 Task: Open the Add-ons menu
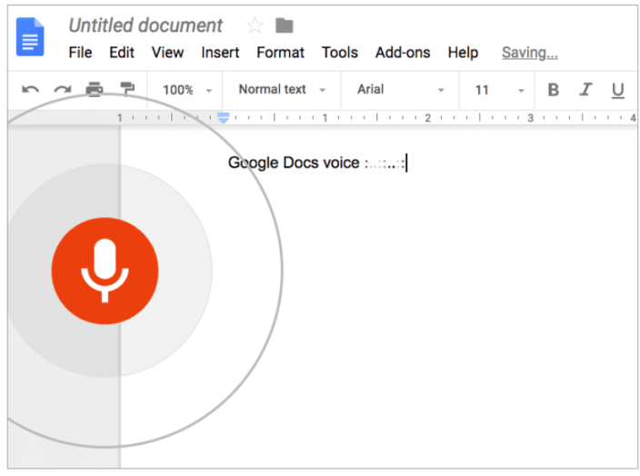403,53
